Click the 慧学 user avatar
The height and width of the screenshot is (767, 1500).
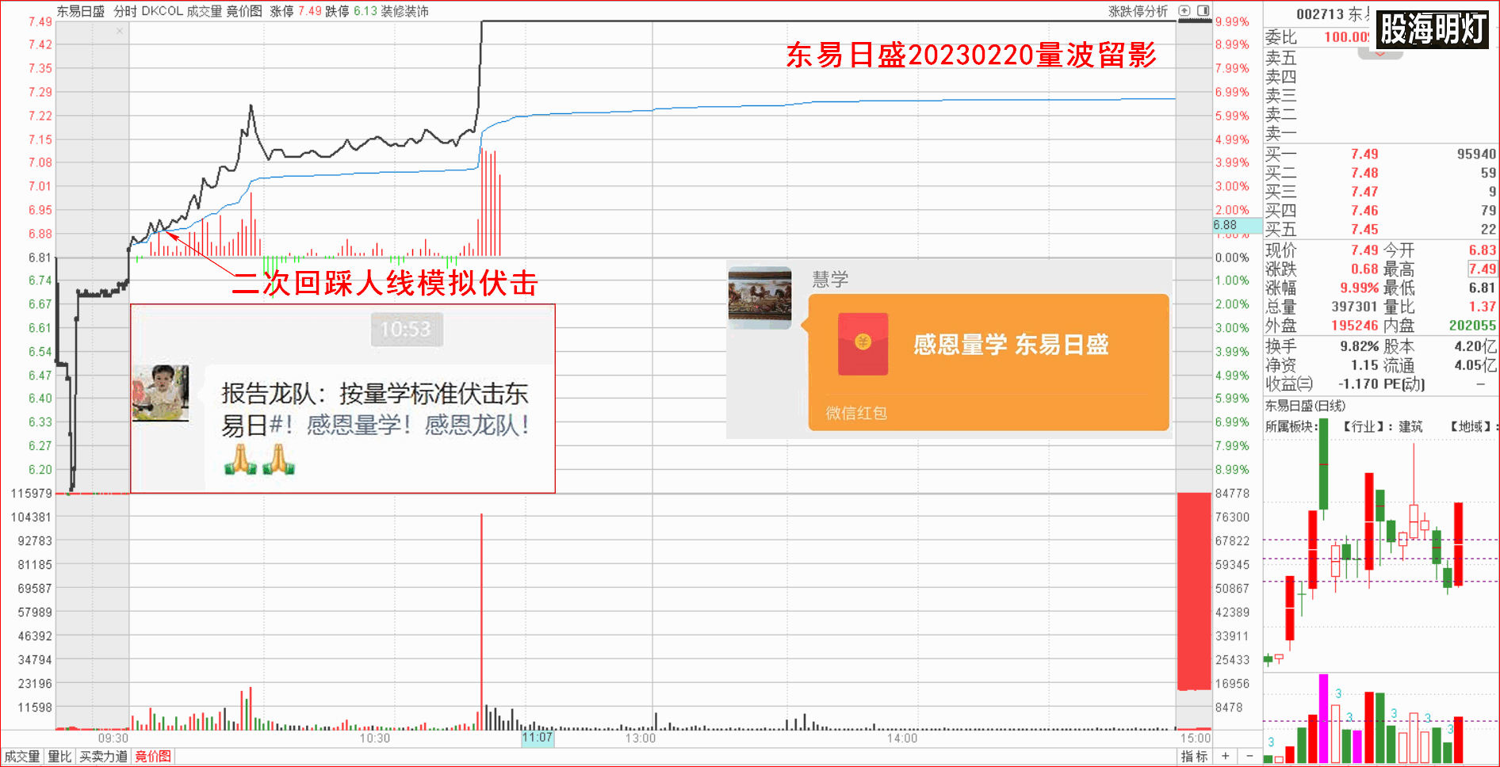click(x=760, y=297)
